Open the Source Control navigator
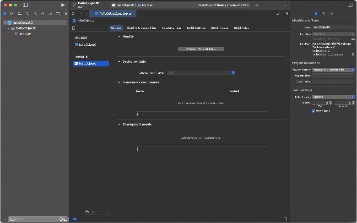Screen dimensions: 357x223 (x=12, y=14)
